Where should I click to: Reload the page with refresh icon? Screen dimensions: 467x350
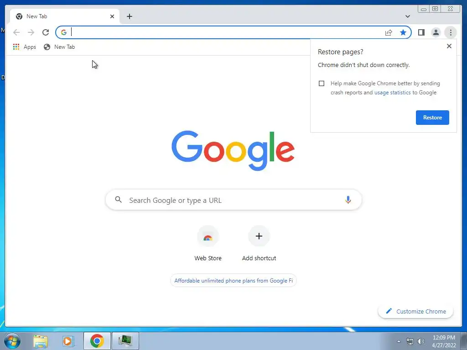46,32
